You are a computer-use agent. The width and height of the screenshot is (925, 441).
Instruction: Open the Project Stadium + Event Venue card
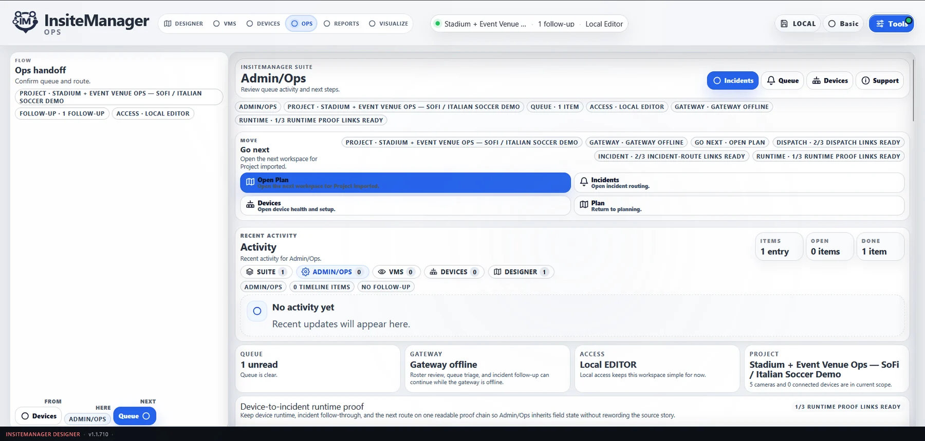click(x=826, y=369)
